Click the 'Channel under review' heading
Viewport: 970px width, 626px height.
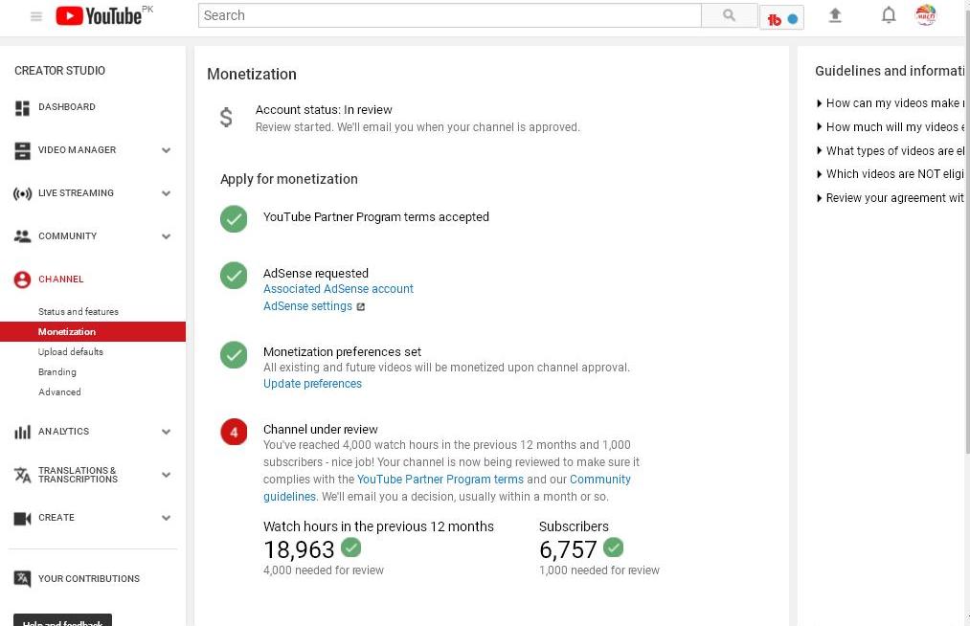[321, 429]
